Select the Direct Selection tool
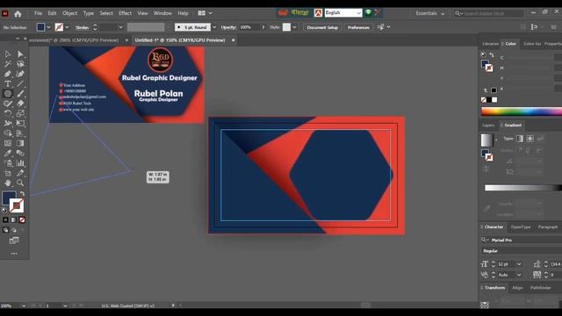Screen dimensions: 562x316 click(x=20, y=54)
